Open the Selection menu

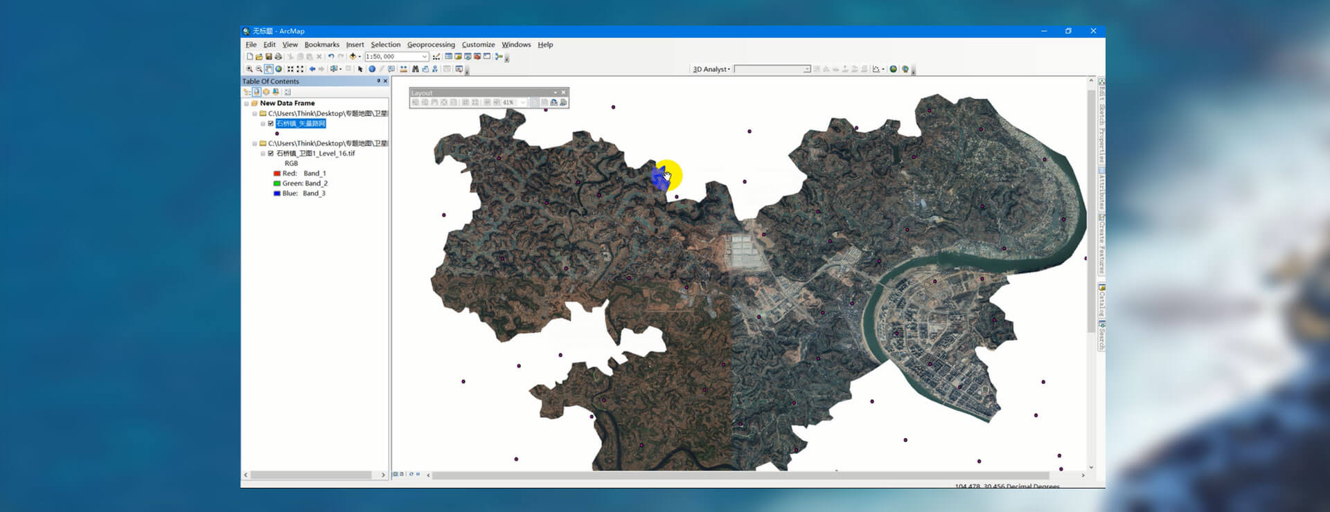[385, 44]
